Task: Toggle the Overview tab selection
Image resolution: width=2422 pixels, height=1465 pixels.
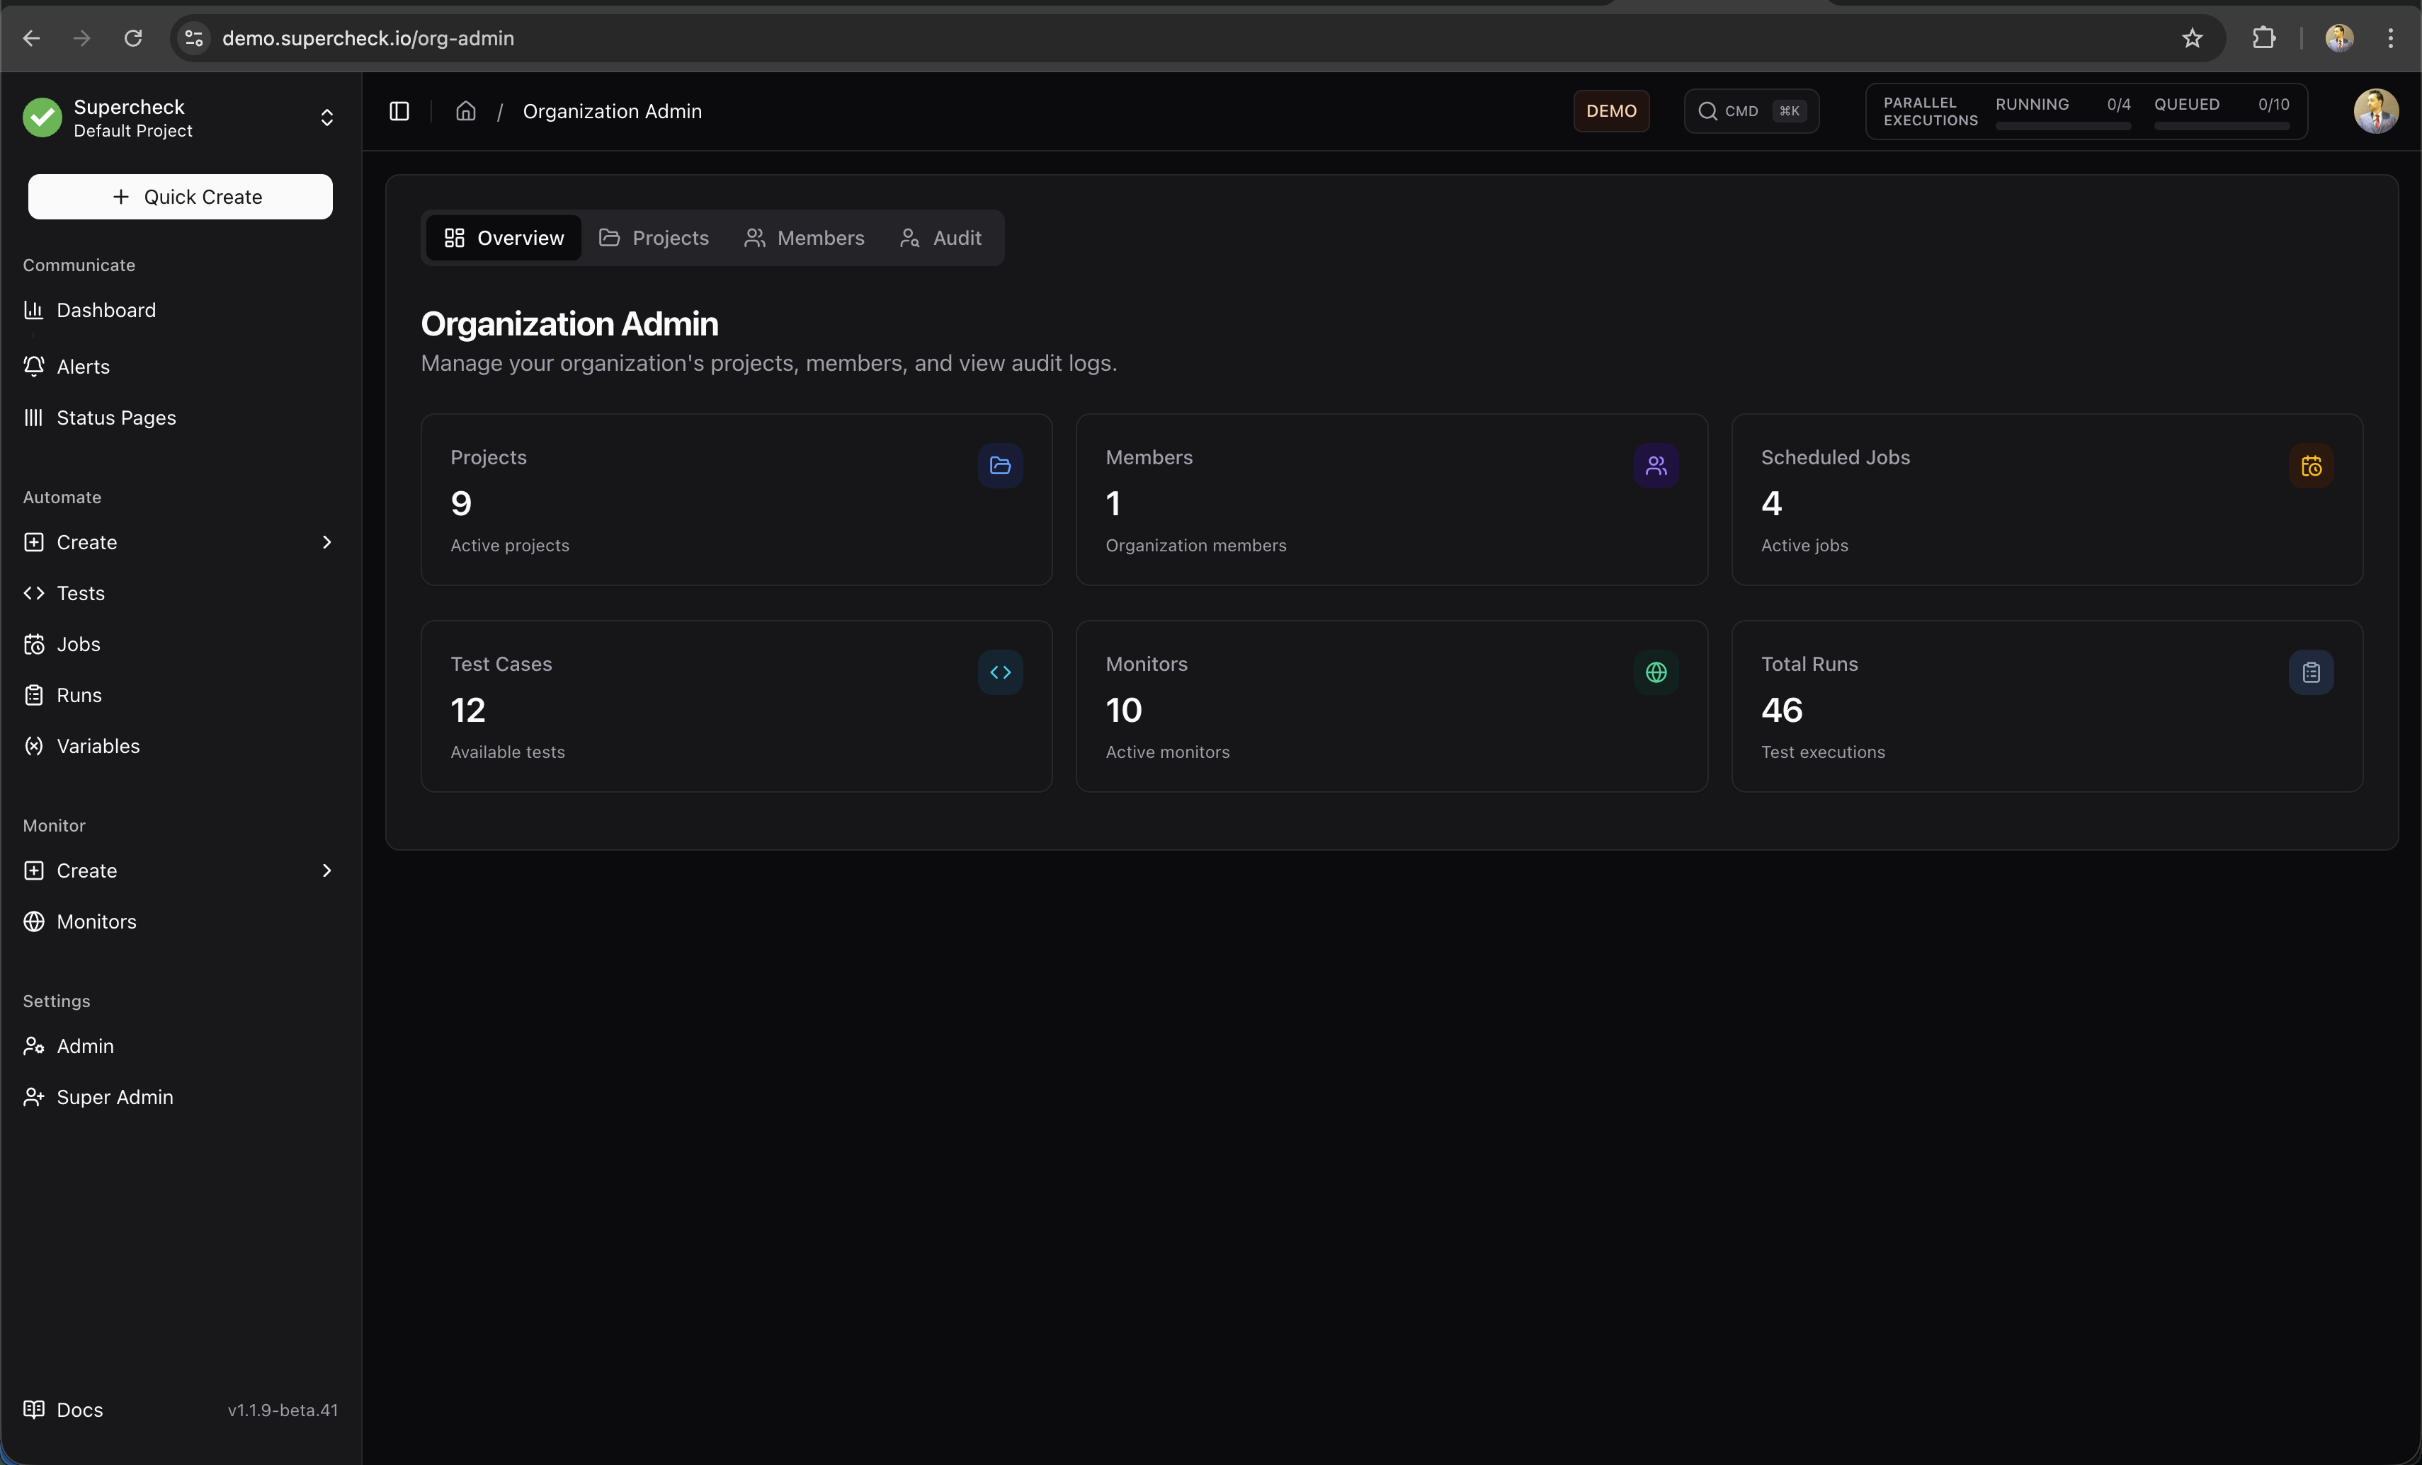Action: click(x=502, y=238)
